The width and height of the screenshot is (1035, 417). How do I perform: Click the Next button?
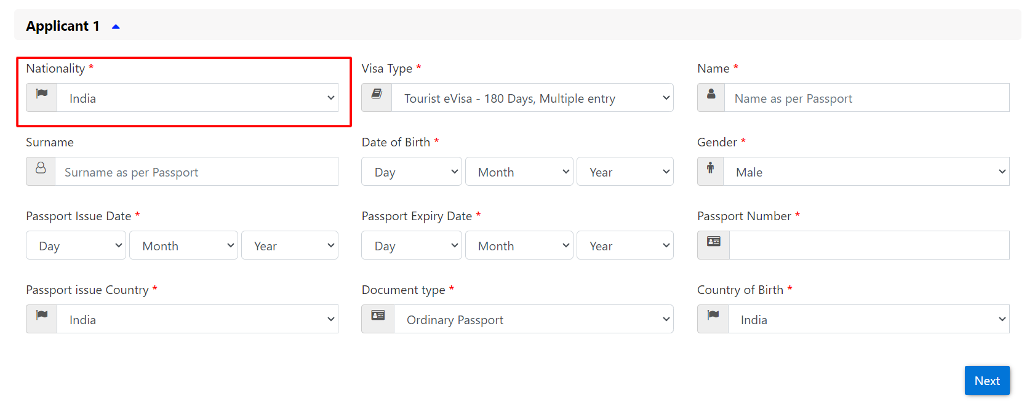[x=987, y=381]
